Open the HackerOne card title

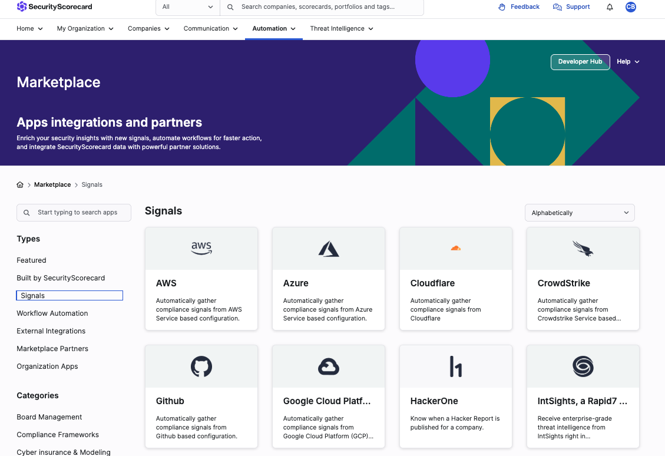coord(434,401)
